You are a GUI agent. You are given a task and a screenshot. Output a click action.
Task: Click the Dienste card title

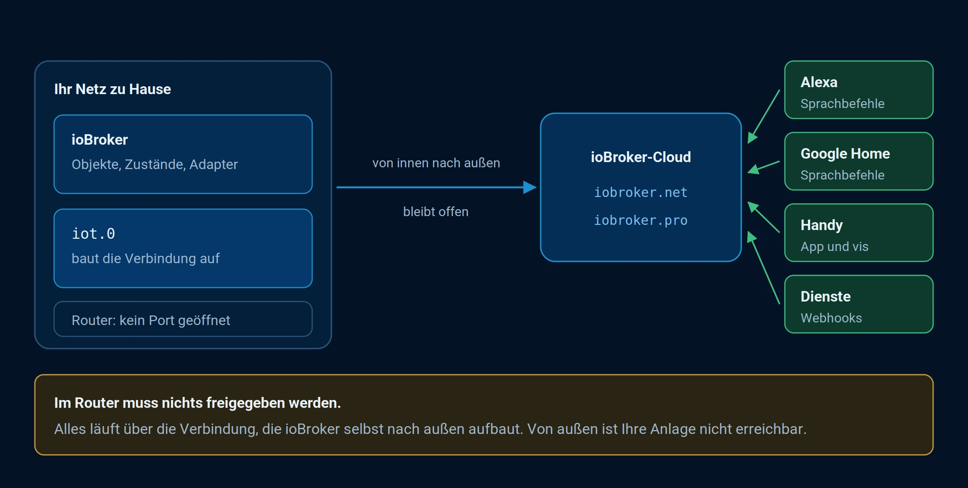(825, 297)
